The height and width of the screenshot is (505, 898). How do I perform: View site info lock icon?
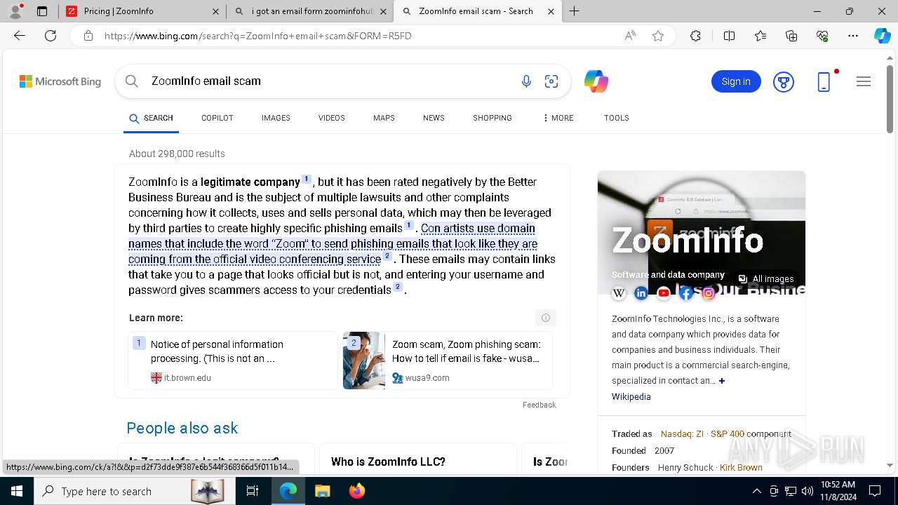point(88,36)
